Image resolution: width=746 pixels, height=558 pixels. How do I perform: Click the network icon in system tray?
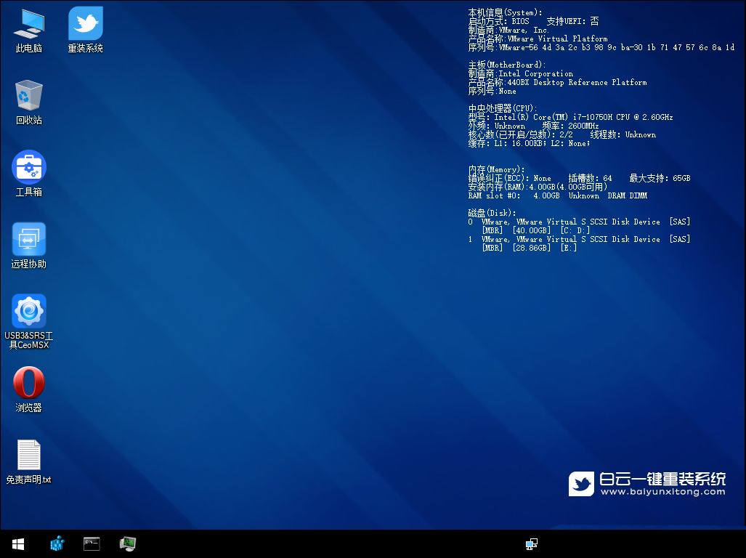click(x=532, y=543)
